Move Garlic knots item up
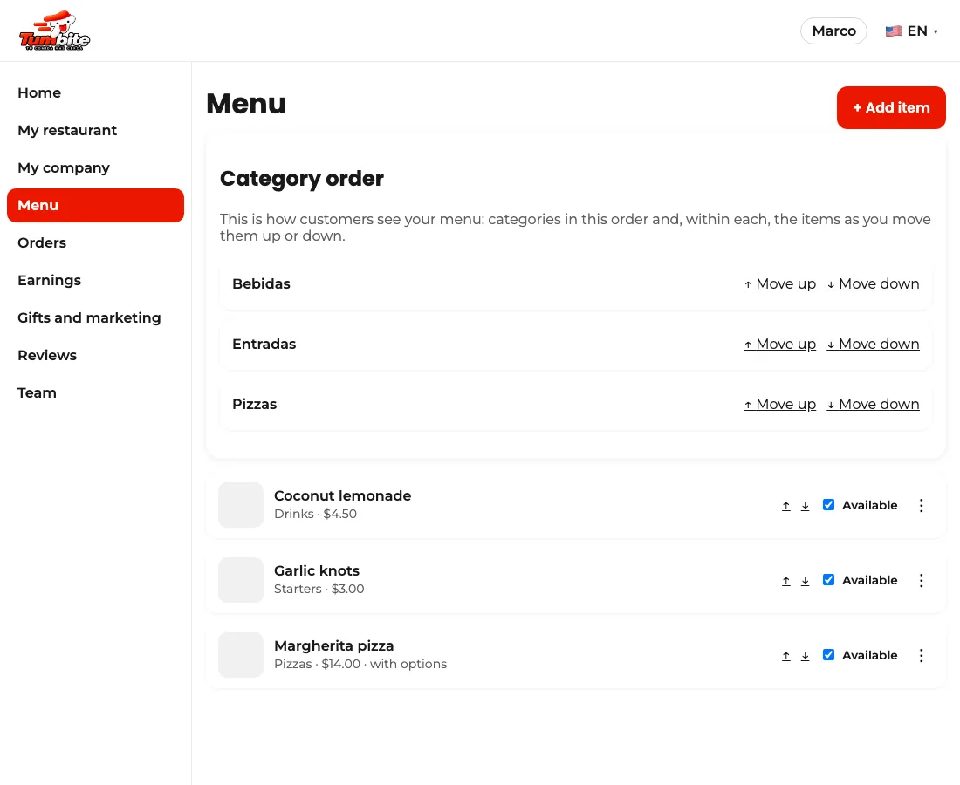This screenshot has height=785, width=960. pyautogui.click(x=786, y=581)
